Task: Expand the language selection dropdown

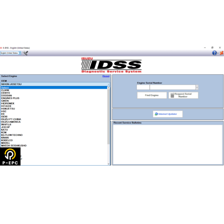Action: click(20, 53)
